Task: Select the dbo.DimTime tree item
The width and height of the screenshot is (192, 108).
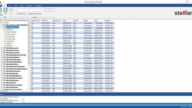Action: click(x=11, y=83)
